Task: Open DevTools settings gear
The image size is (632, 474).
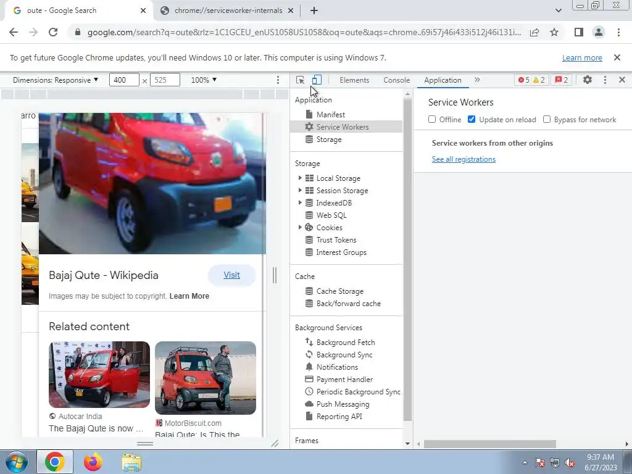Action: (588, 80)
